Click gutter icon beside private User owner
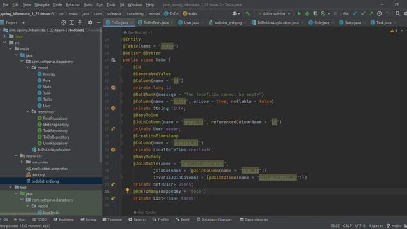 point(113,129)
